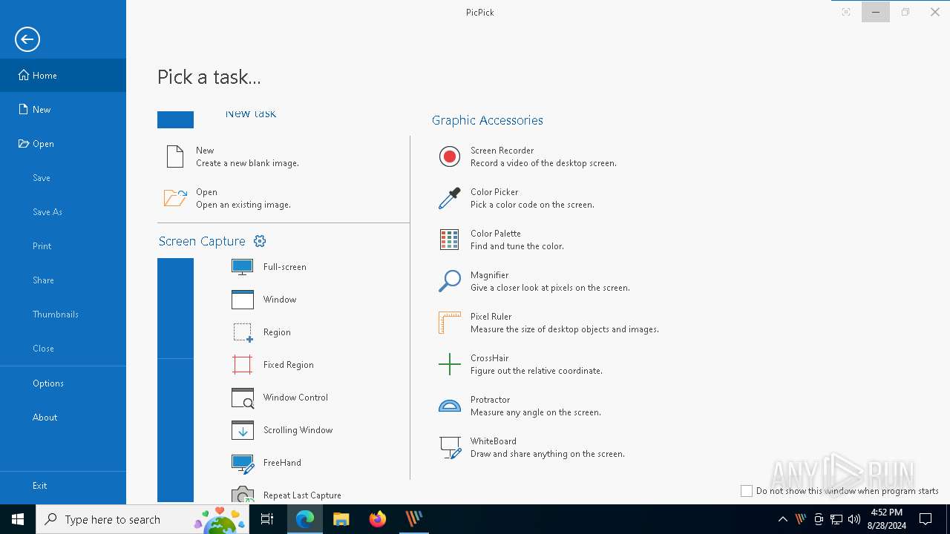The width and height of the screenshot is (950, 534).
Task: Open Task View on the taskbar
Action: [268, 519]
